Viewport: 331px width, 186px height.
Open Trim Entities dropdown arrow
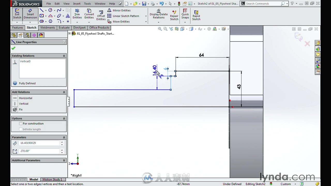[77, 22]
